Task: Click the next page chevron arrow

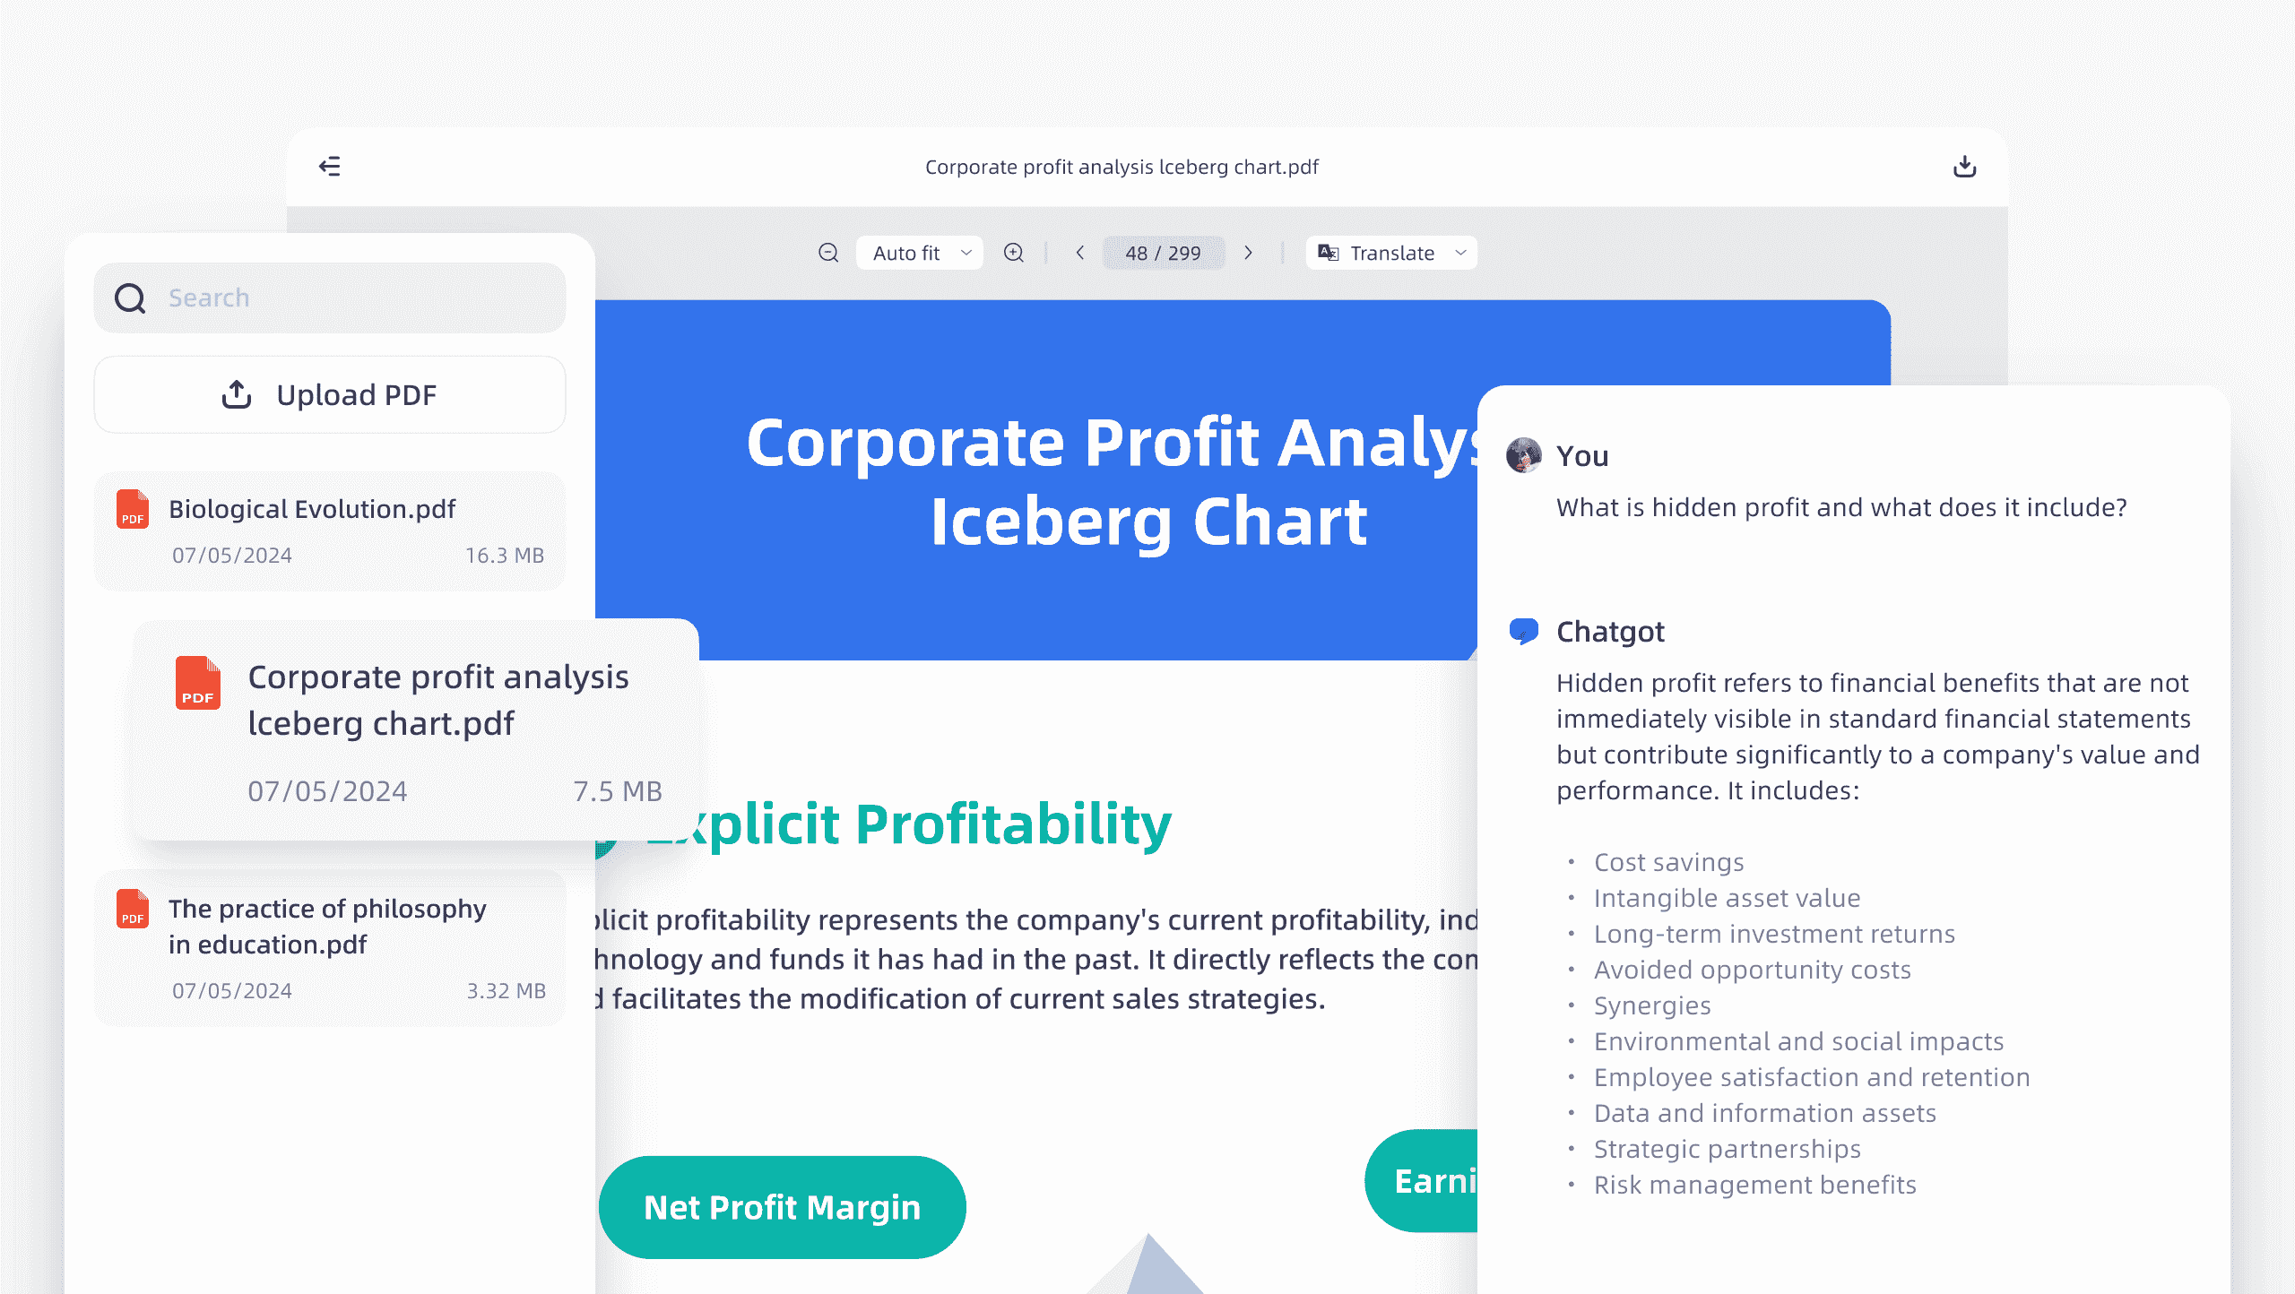Action: [1249, 252]
